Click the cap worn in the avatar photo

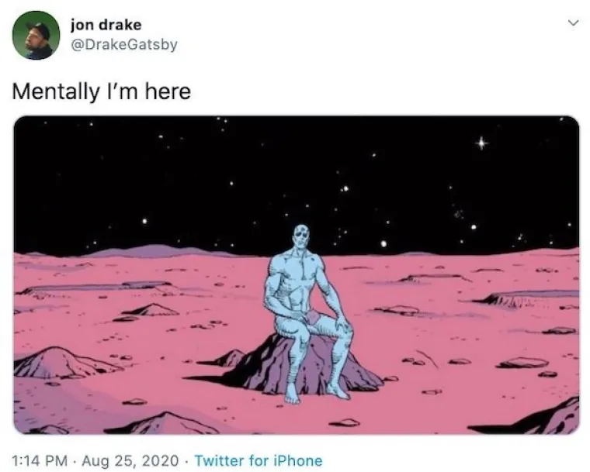(39, 29)
